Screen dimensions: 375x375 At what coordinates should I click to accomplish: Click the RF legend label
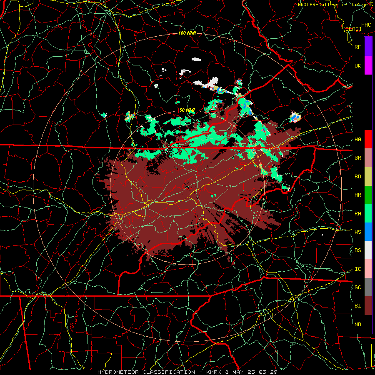tap(357, 47)
